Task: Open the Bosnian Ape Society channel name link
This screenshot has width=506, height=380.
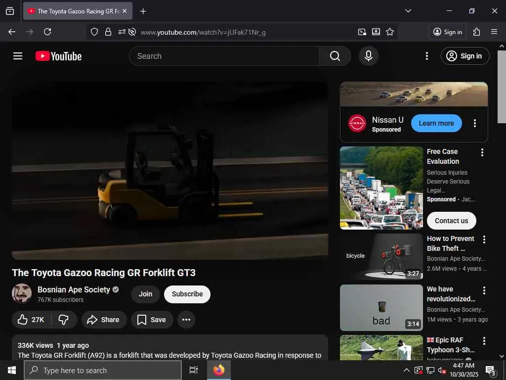Action: pyautogui.click(x=74, y=289)
